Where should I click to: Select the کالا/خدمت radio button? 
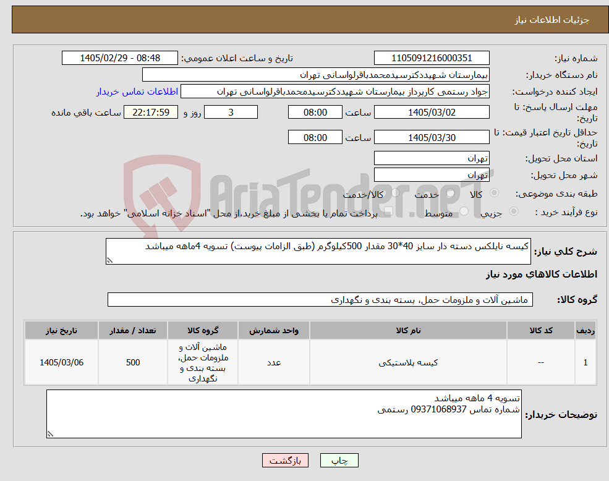pos(395,193)
